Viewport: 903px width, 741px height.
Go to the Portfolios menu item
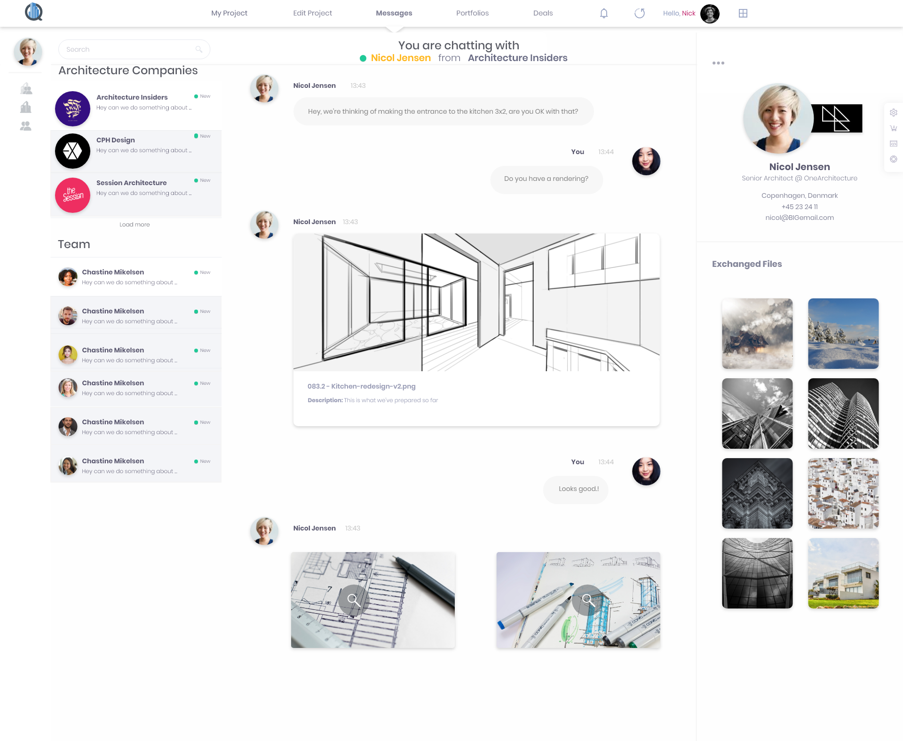472,13
